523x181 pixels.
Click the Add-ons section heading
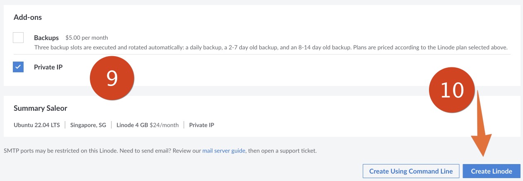28,17
